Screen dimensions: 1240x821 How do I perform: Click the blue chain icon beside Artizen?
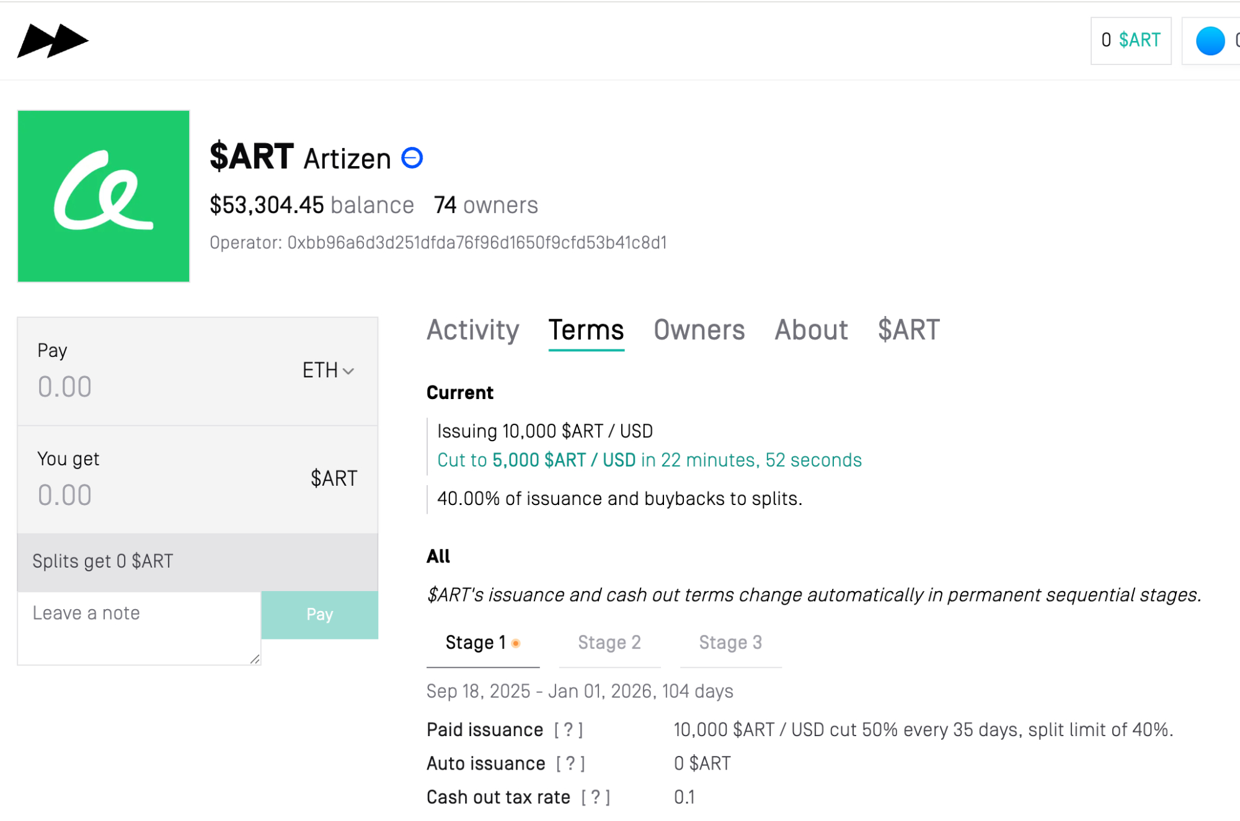click(x=412, y=158)
